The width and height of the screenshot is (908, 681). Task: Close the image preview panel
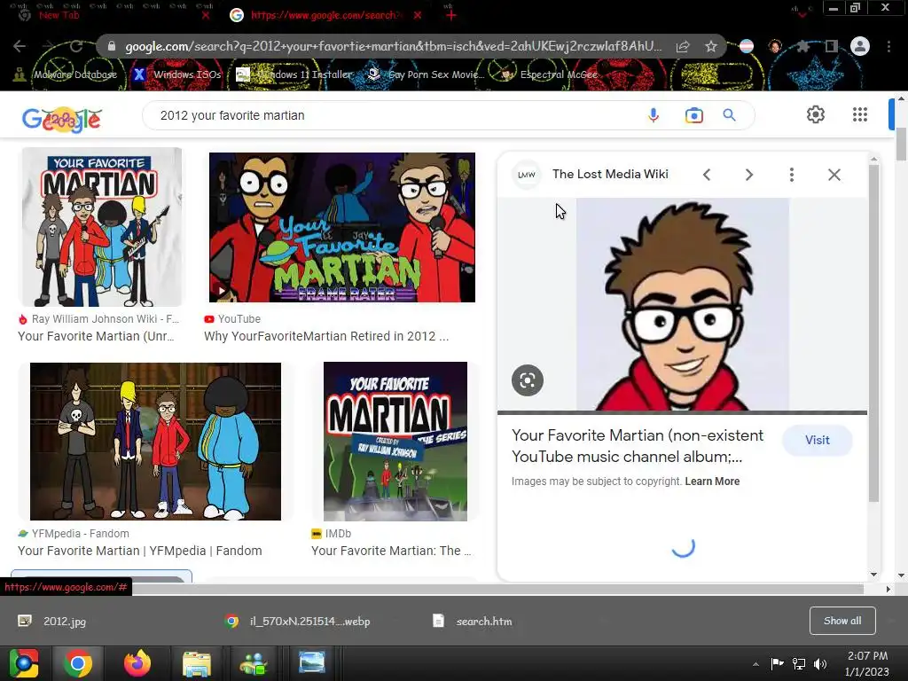coord(834,175)
